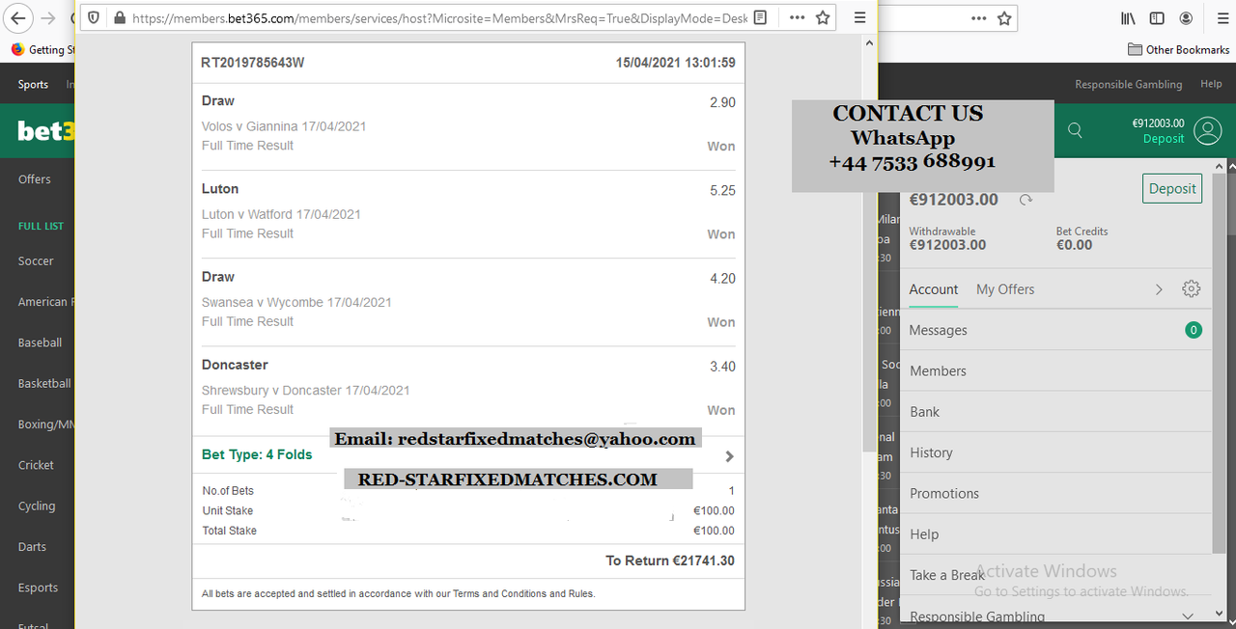The height and width of the screenshot is (629, 1236).
Task: Open Bank in account menu
Action: tap(1055, 412)
